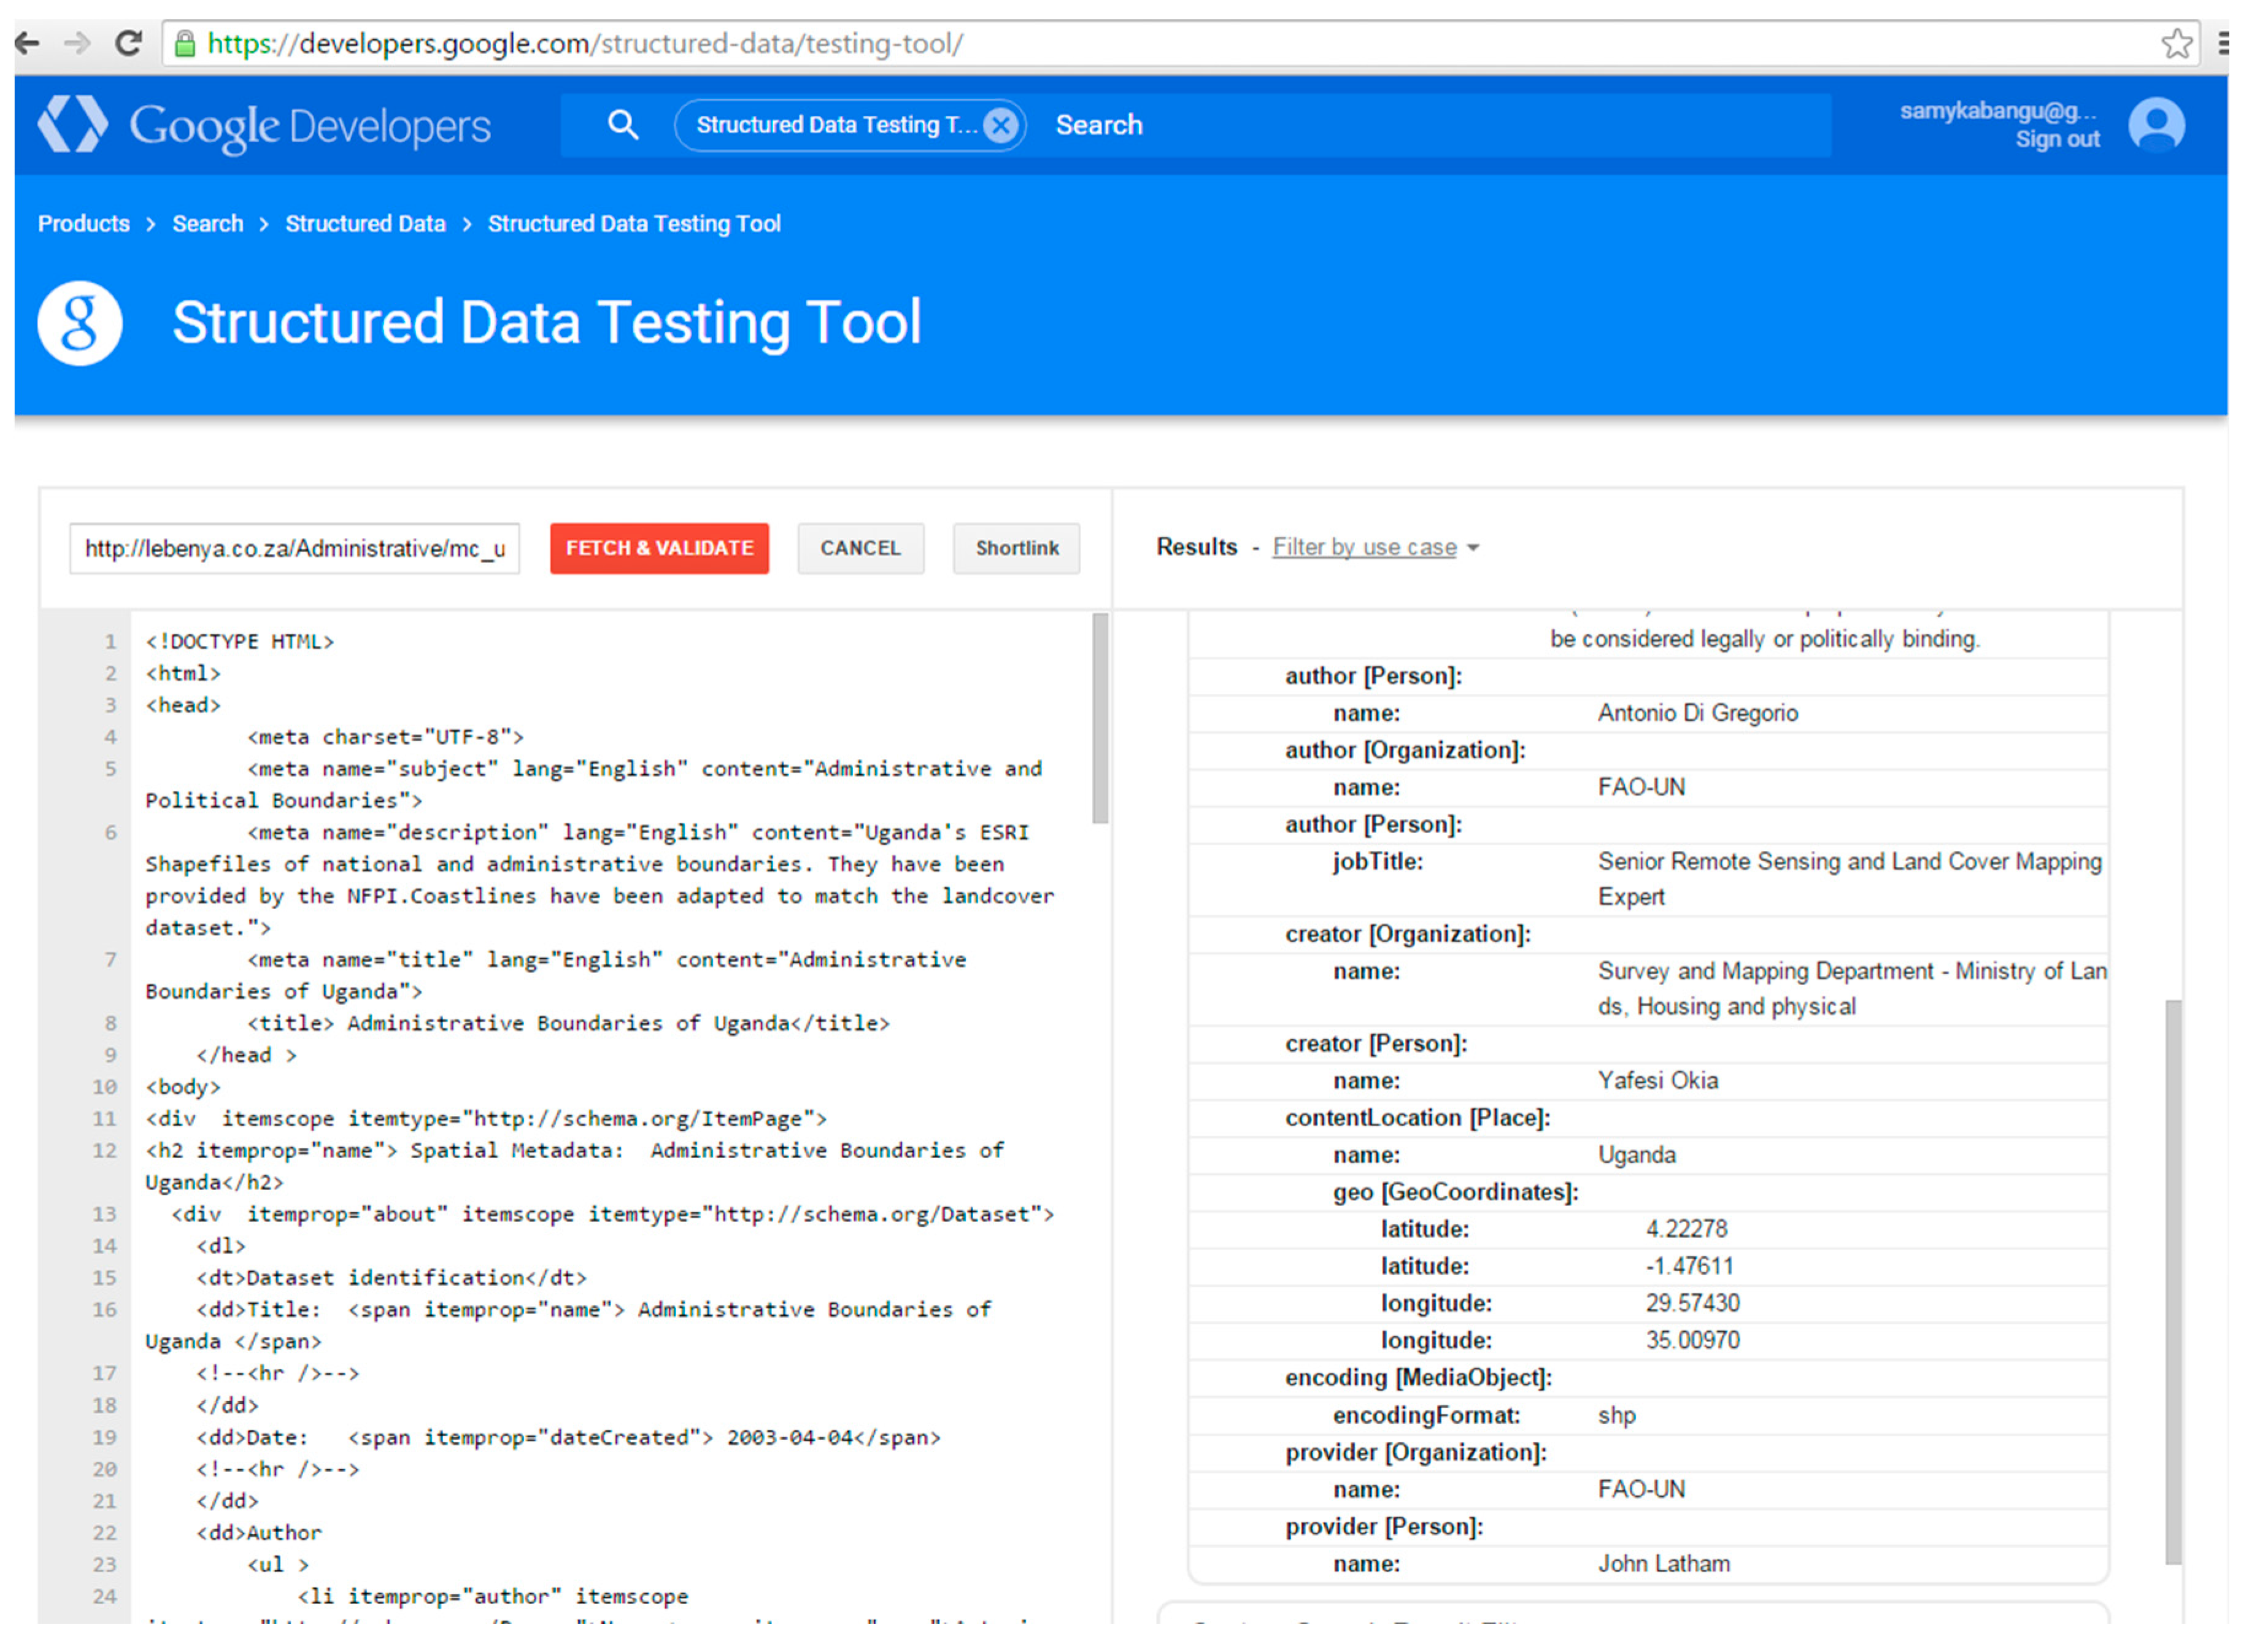Screen dimensions: 2252x1652
Task: Click the creator [Person] row label
Action: (x=1376, y=1044)
